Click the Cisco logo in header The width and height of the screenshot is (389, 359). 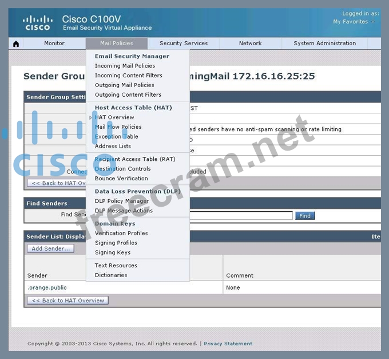pyautogui.click(x=37, y=23)
